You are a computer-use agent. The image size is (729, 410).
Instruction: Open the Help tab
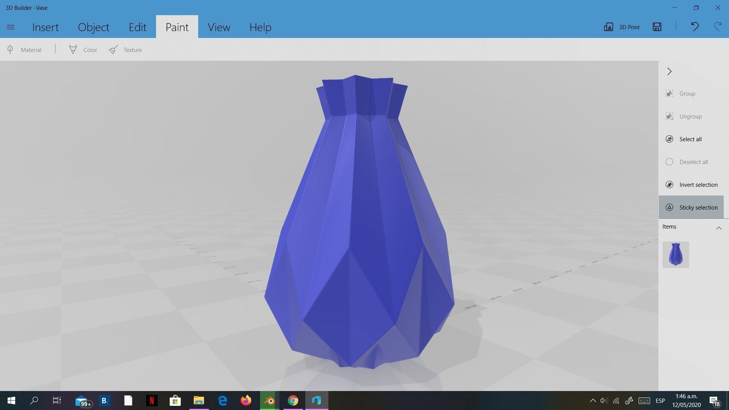(x=260, y=27)
